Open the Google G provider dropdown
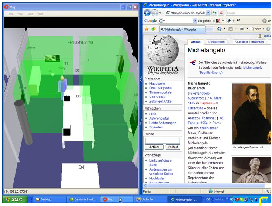Image resolution: width=272 pixels, height=206 pixels. tap(162, 21)
